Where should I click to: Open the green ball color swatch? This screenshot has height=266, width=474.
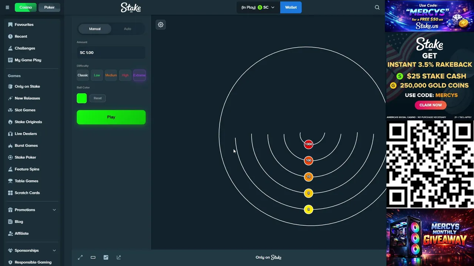[x=82, y=98]
